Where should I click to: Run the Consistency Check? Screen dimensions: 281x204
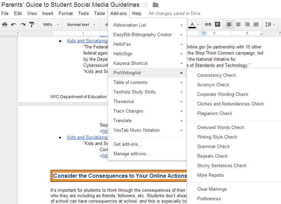[234, 75]
